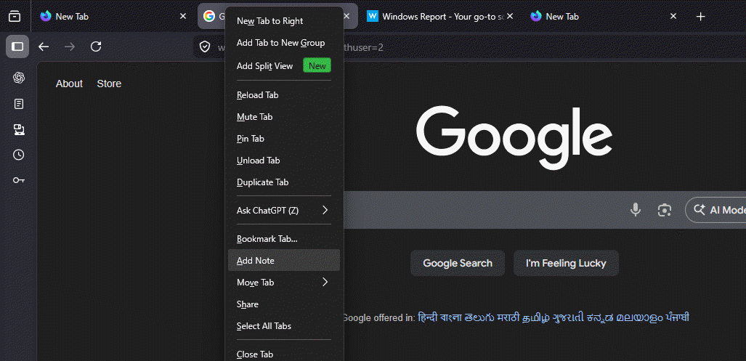Open the Firefox View tab list button
Screen dimensions: 746x361
(x=15, y=16)
